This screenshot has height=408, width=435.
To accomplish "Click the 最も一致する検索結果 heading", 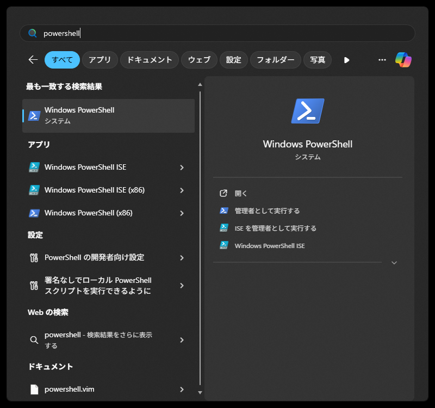I will pyautogui.click(x=64, y=86).
